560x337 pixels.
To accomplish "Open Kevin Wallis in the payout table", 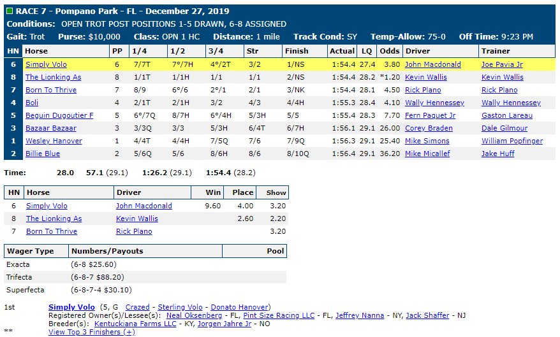I will point(136,219).
